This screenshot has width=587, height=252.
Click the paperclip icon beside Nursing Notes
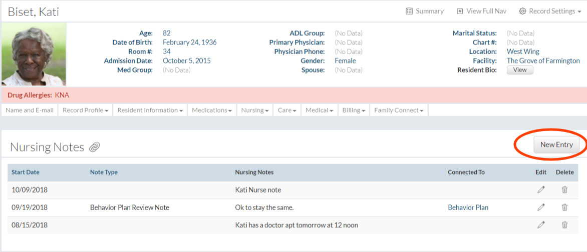pos(94,147)
